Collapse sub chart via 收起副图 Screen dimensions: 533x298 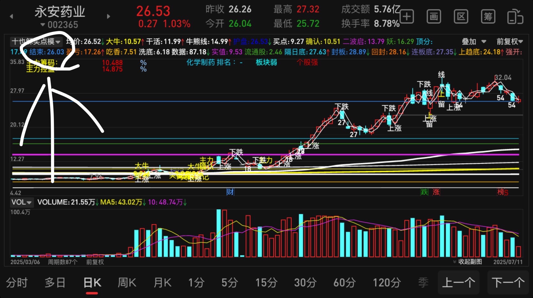click(467, 262)
